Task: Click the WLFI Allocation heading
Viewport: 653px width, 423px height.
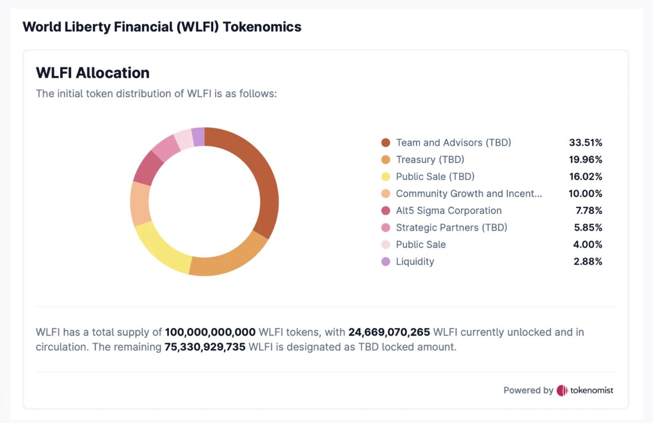Action: (92, 73)
